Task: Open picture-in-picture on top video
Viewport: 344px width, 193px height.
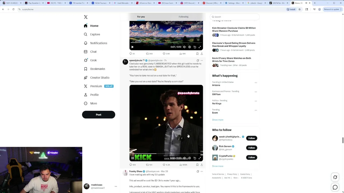Action: (x=195, y=47)
